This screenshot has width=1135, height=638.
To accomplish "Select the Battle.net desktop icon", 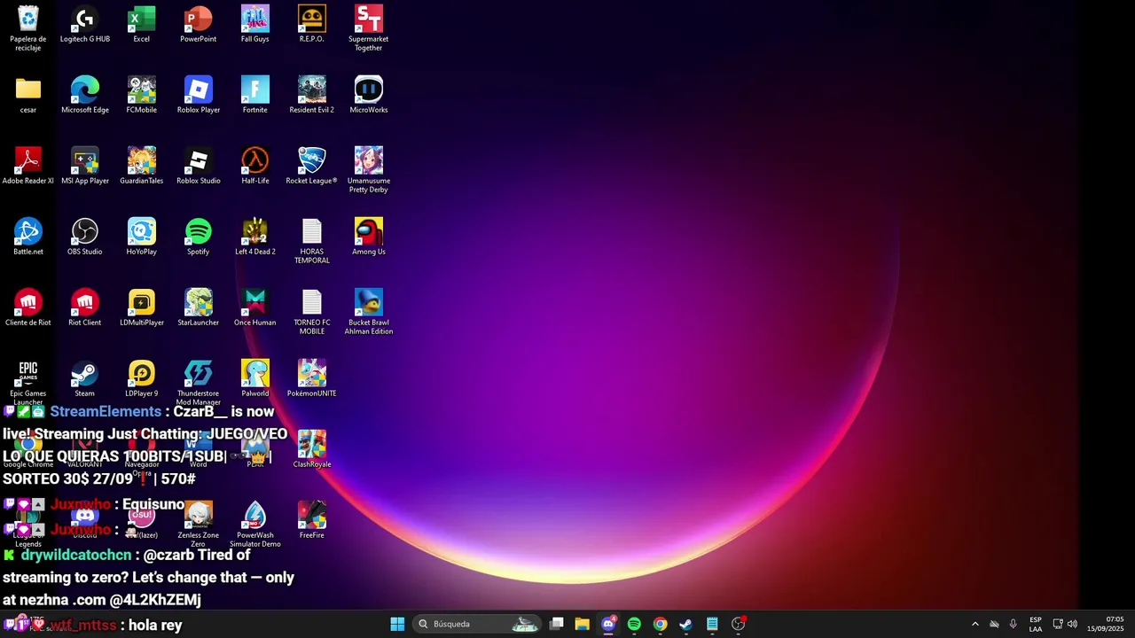I will [x=28, y=237].
